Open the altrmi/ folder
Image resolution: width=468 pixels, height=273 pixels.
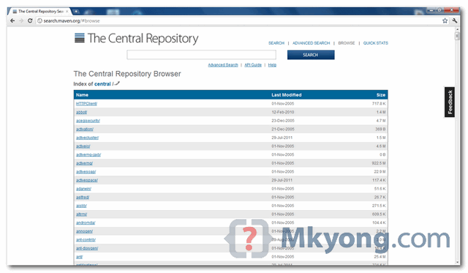tap(81, 214)
